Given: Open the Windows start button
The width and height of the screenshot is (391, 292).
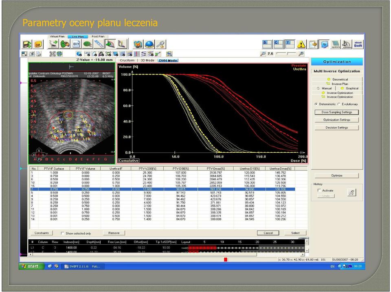Looking at the screenshot, I should (x=32, y=266).
